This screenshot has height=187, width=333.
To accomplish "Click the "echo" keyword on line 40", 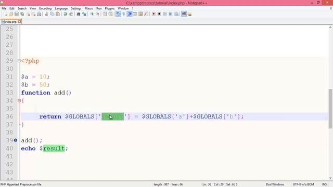I will [x=28, y=149].
